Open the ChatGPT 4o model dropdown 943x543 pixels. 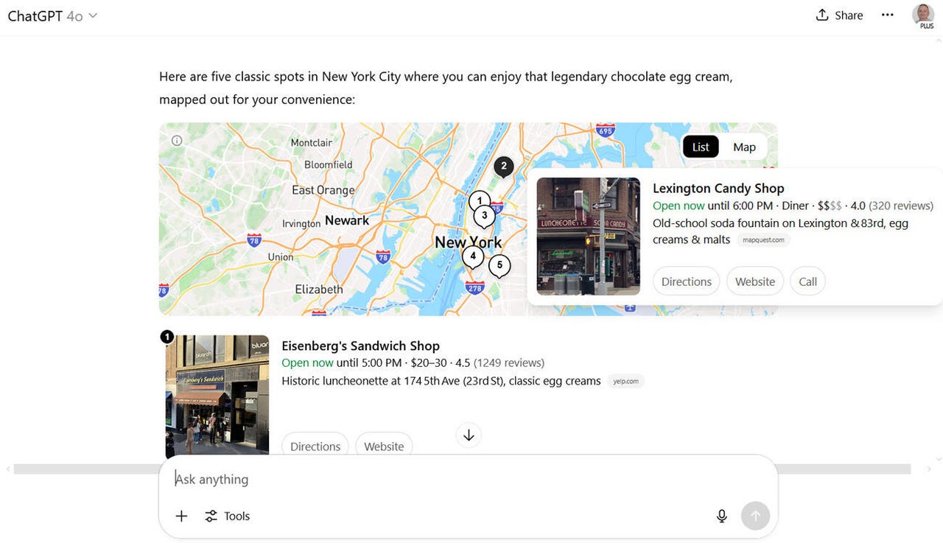pos(52,15)
